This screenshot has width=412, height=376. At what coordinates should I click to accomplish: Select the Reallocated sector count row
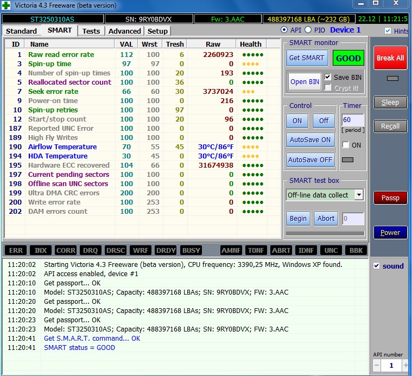coord(143,82)
